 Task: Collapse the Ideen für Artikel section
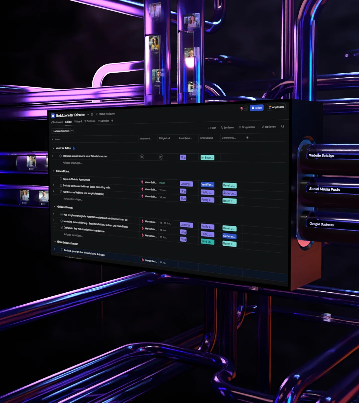point(53,148)
